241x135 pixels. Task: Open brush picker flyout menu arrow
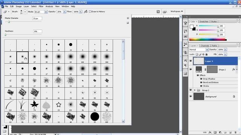(128, 18)
